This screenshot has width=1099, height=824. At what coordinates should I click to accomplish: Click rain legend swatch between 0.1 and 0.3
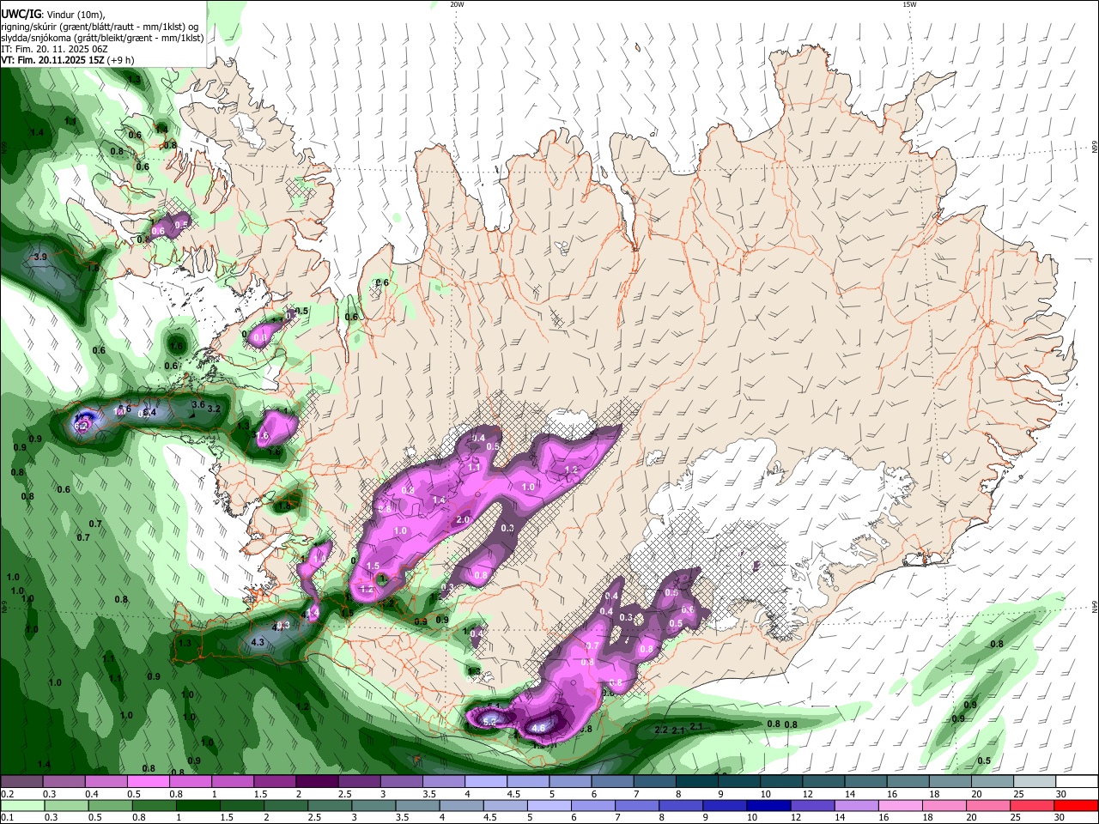click(21, 805)
